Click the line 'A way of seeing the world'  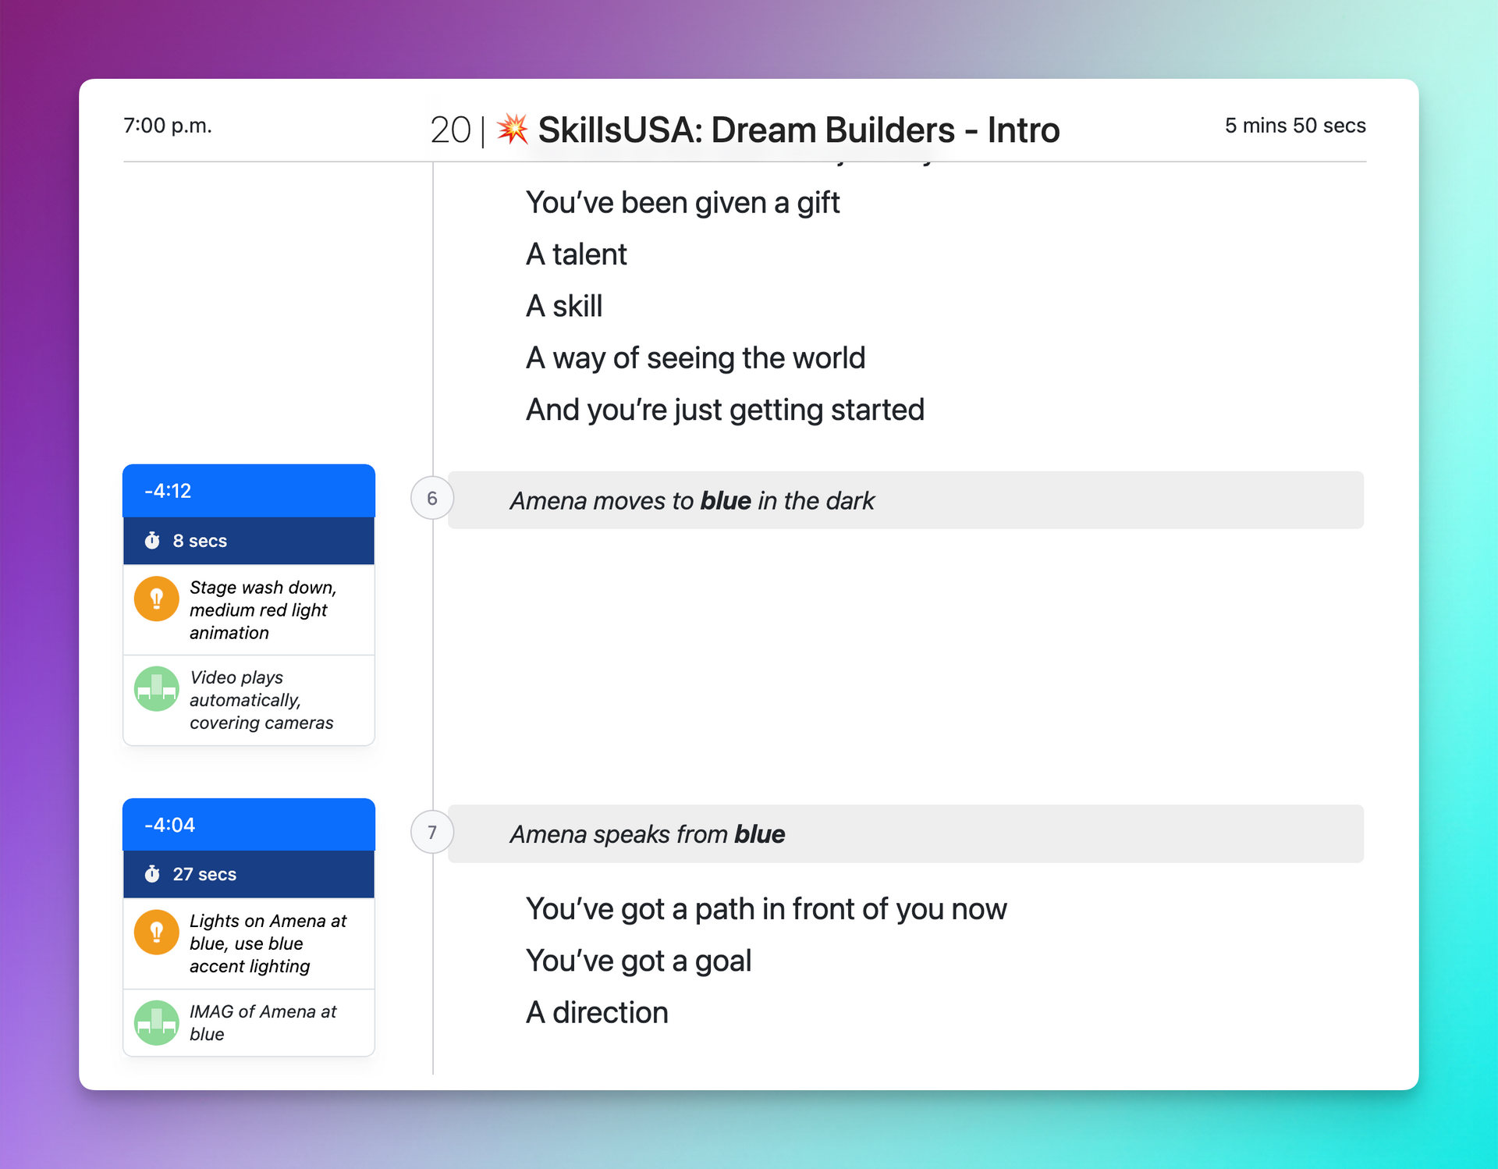[696, 358]
